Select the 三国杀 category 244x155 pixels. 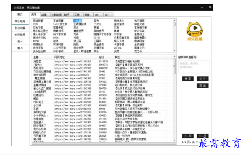[98, 41]
